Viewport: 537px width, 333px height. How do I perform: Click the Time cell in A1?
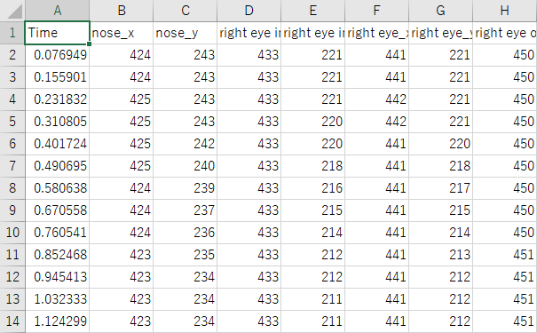57,33
